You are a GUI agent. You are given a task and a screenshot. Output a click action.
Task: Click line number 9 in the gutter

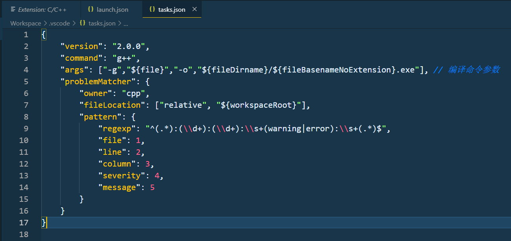[x=26, y=128]
